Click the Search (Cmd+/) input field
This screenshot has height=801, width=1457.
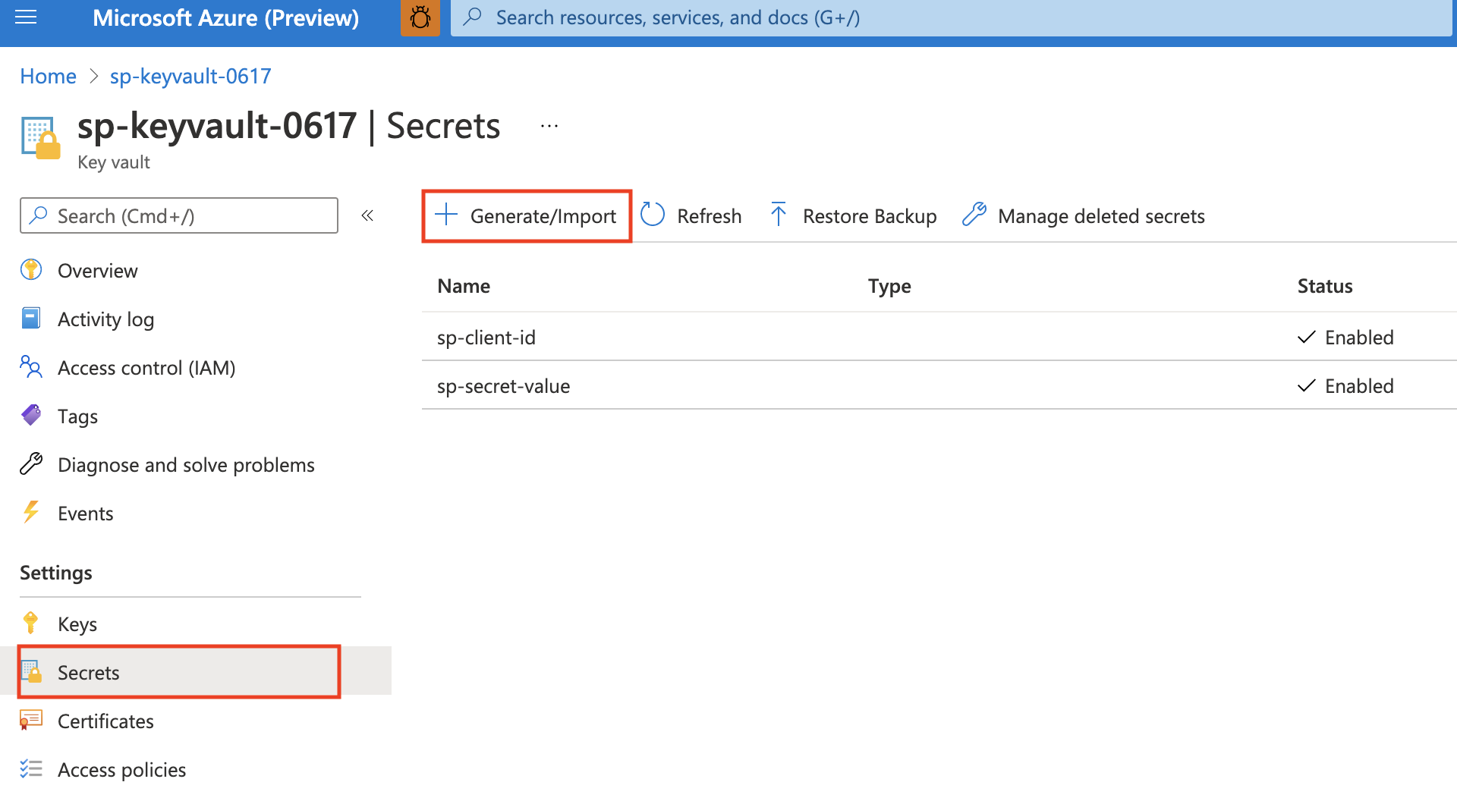pyautogui.click(x=178, y=215)
